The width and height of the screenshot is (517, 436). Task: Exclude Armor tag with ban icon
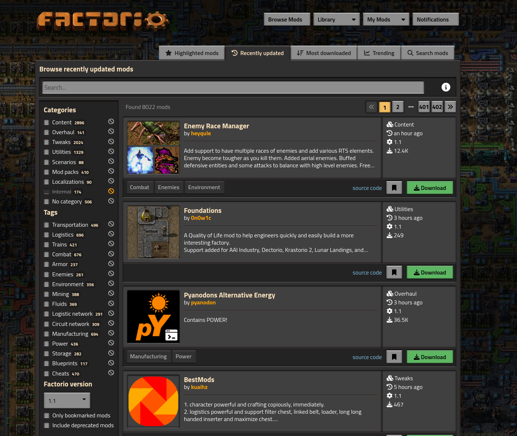pyautogui.click(x=111, y=264)
